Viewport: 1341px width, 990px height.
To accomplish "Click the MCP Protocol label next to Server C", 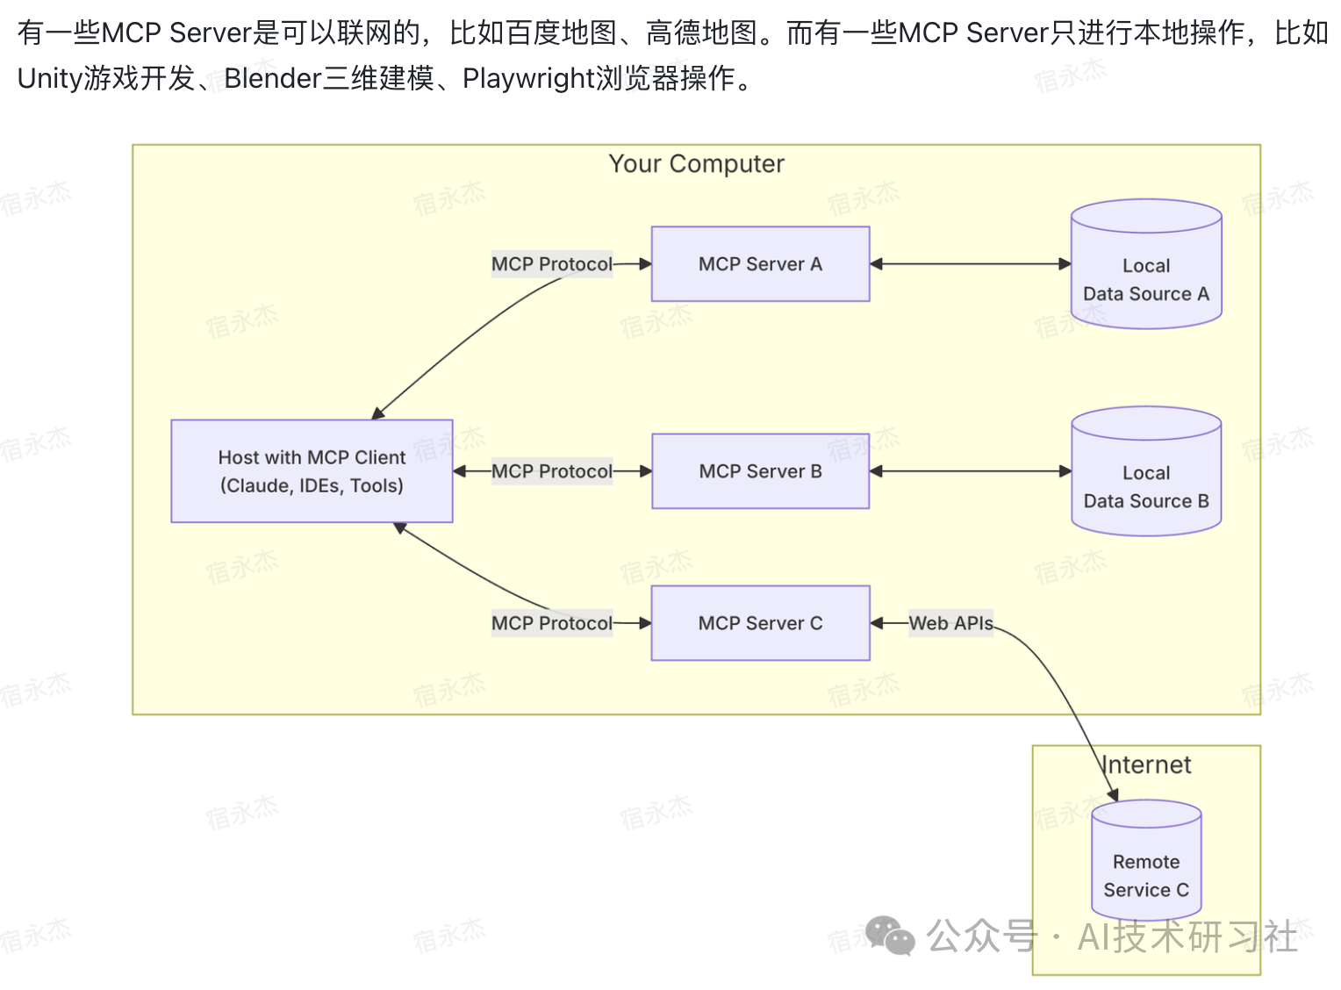I will point(551,623).
